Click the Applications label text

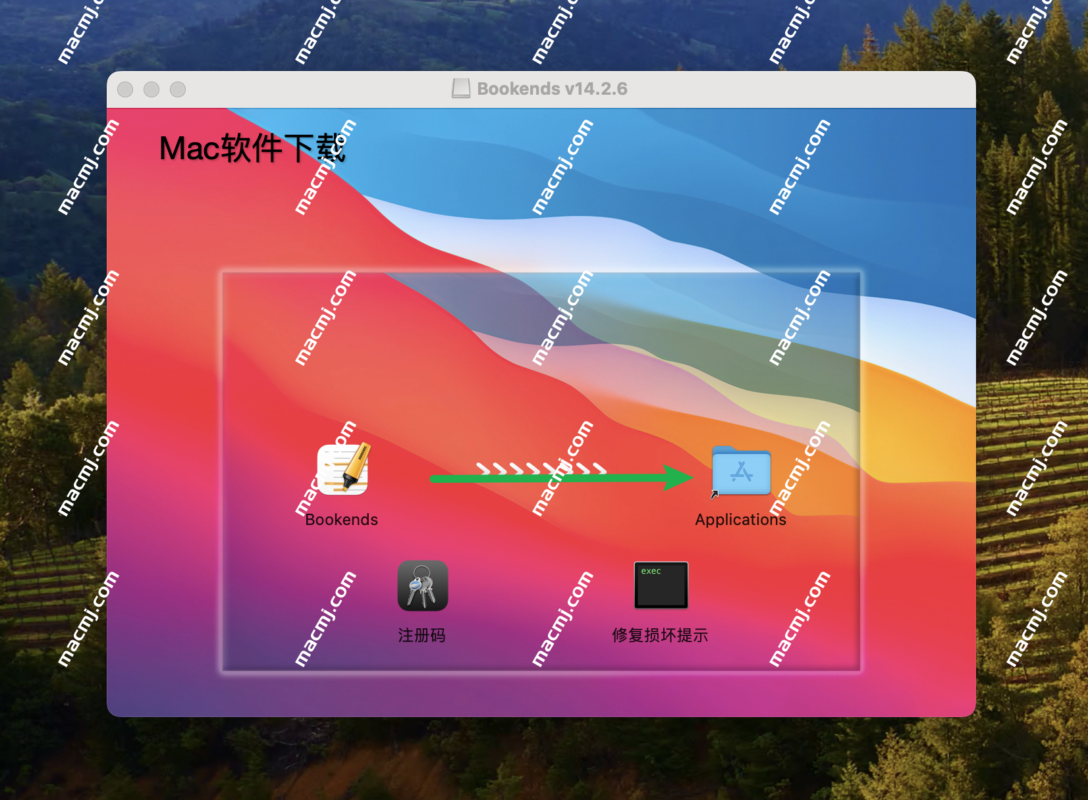pyautogui.click(x=741, y=520)
